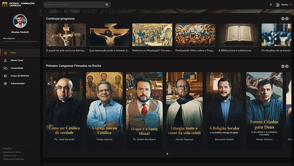The width and height of the screenshot is (294, 166).
Task: Focus the Pesquisar cursos e aulas field
Action: [x=74, y=5]
